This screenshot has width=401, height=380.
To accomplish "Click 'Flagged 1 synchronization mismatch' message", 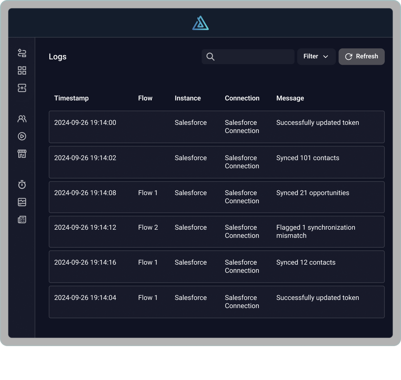I will 316,231.
